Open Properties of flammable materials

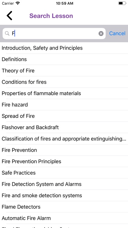click(x=64, y=93)
